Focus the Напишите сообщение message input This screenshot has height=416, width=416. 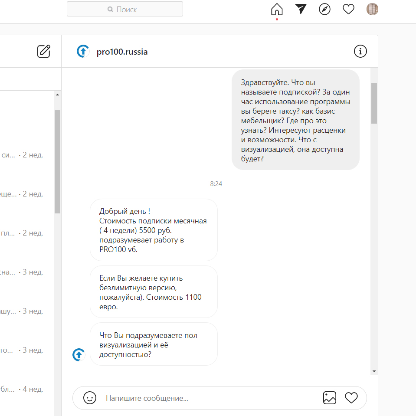tap(208, 398)
